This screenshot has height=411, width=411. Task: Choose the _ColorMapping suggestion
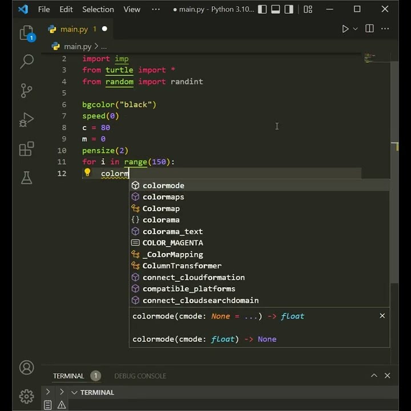[x=260, y=254]
